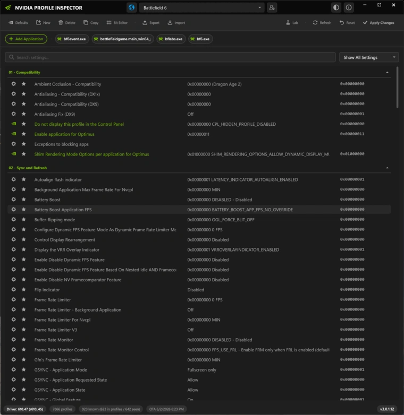This screenshot has height=415, width=404.
Task: Click the NVIDIA logo icon in title bar
Action: pyautogui.click(x=8, y=7)
